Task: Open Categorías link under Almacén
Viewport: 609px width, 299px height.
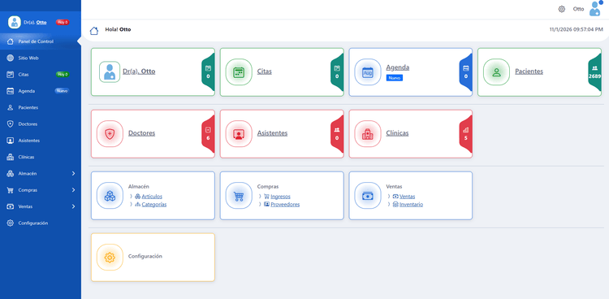Action: [154, 204]
